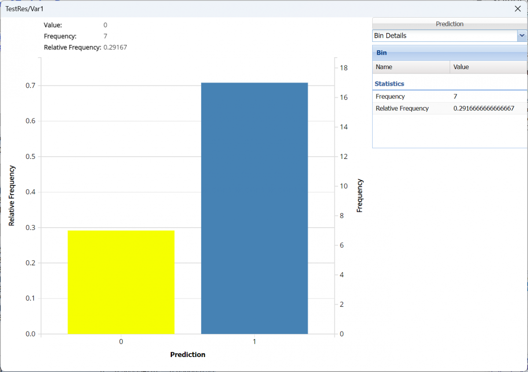Image resolution: width=528 pixels, height=372 pixels.
Task: Select the Frequency row in Statistics
Action: click(390, 96)
